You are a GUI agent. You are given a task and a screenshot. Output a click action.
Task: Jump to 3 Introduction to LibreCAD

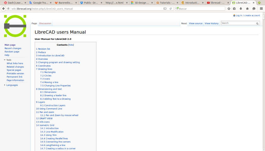pos(50,55)
